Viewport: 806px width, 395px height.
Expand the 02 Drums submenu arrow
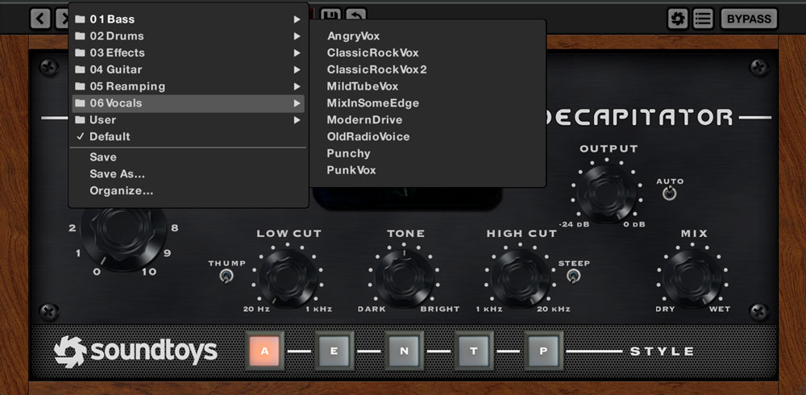297,36
